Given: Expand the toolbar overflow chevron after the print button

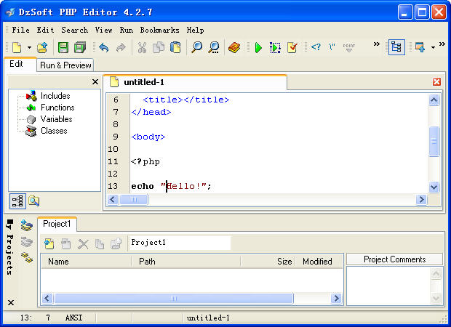Looking at the screenshot, I should [x=377, y=44].
